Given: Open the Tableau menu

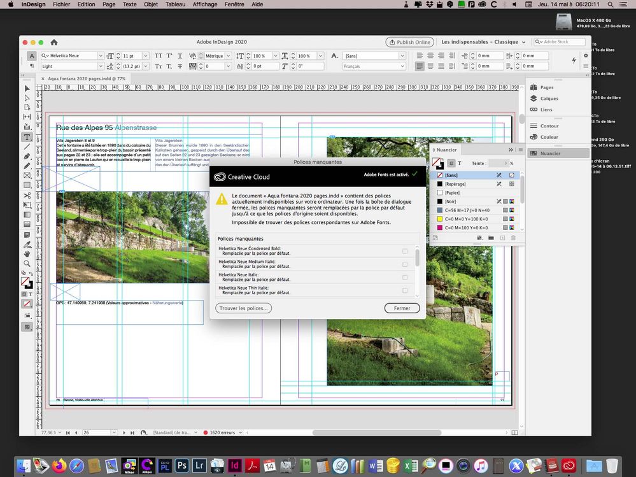Looking at the screenshot, I should coord(175,4).
